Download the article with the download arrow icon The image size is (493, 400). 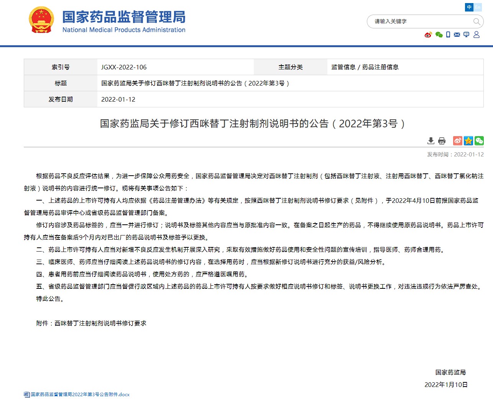(431, 141)
